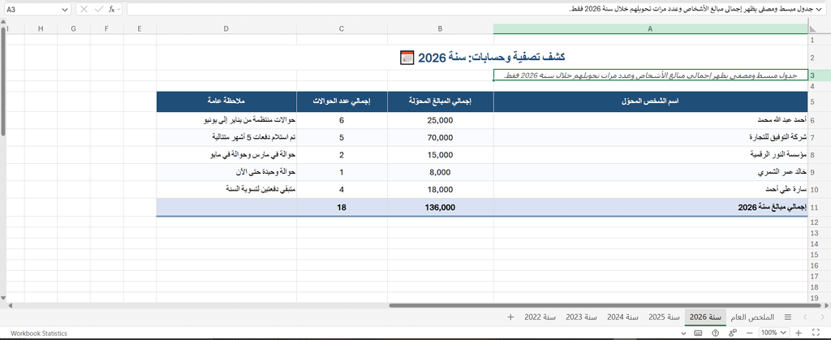Open the all sheets list hamburger icon
The width and height of the screenshot is (831, 340).
pyautogui.click(x=787, y=317)
